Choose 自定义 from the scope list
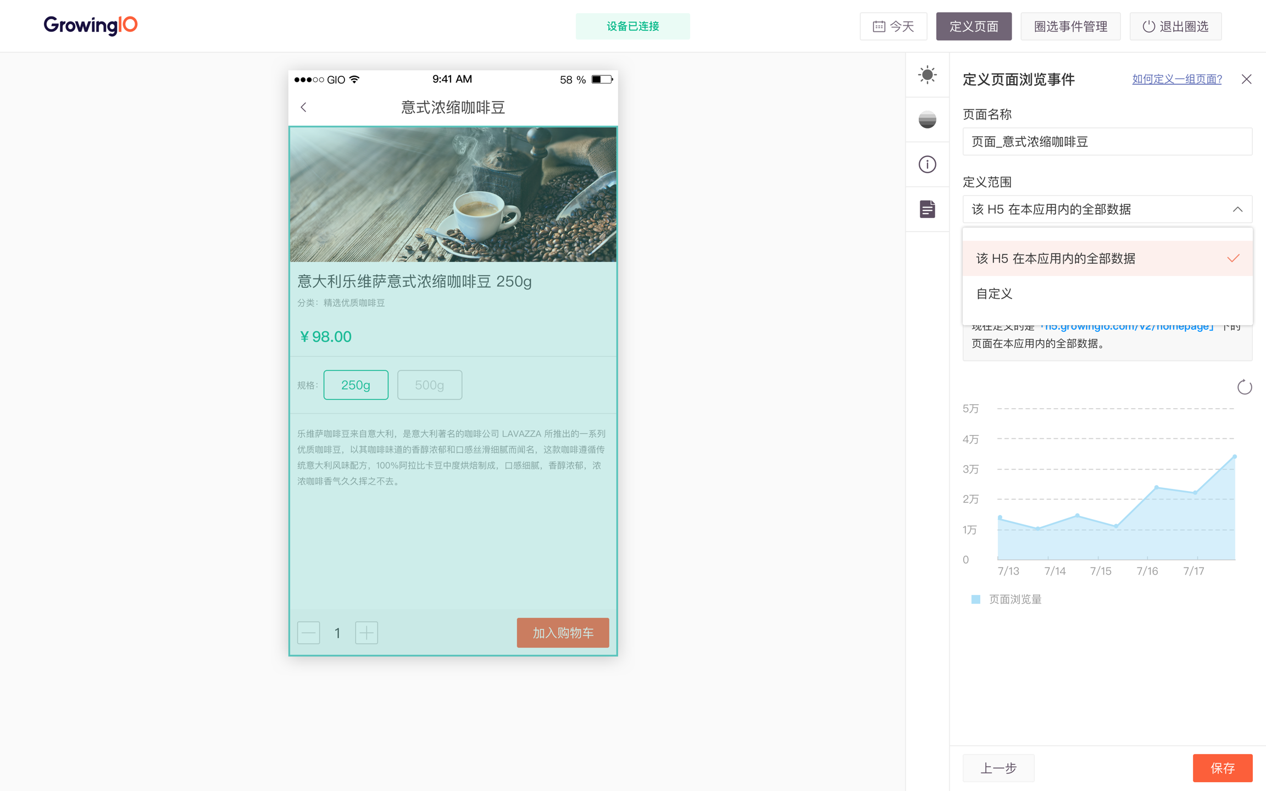Viewport: 1266px width, 791px height. 995,294
